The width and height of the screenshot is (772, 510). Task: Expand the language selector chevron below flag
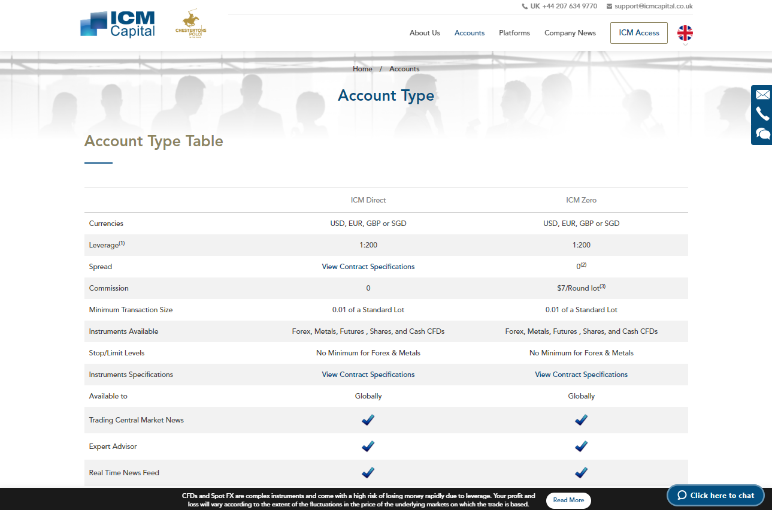click(x=685, y=45)
